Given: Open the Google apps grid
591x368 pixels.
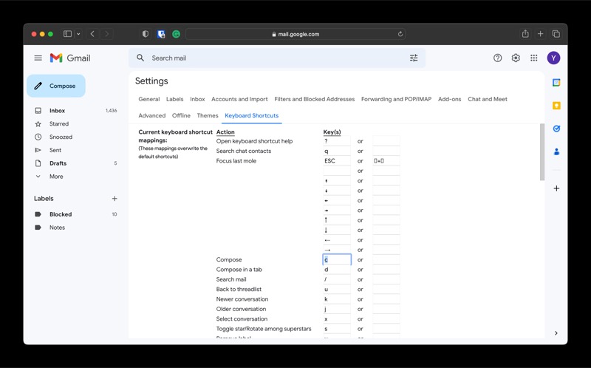Looking at the screenshot, I should coord(533,58).
